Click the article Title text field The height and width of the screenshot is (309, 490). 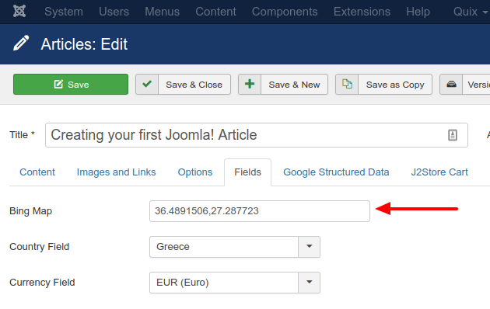tap(257, 135)
